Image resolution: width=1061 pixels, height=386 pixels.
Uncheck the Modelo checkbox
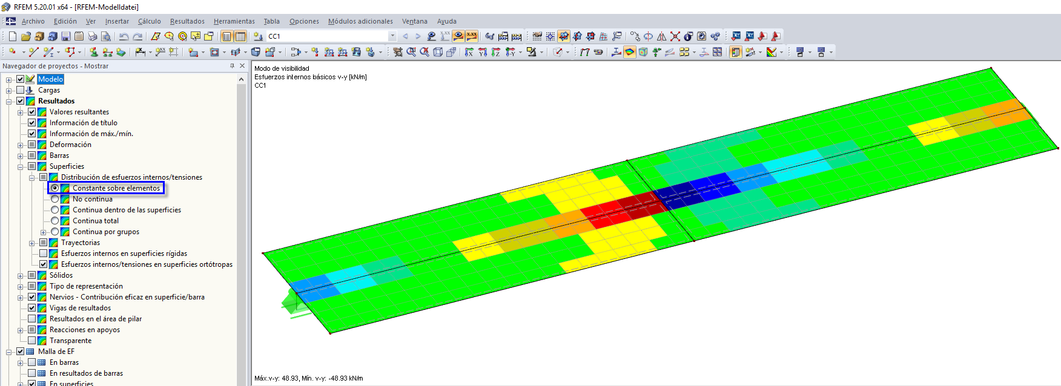pos(21,79)
